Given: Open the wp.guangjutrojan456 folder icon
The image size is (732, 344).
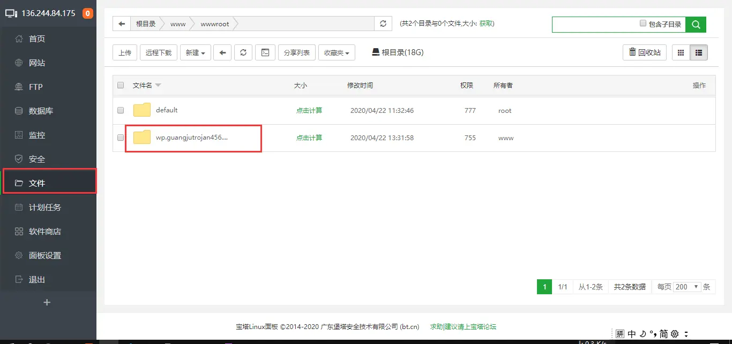Looking at the screenshot, I should point(142,137).
